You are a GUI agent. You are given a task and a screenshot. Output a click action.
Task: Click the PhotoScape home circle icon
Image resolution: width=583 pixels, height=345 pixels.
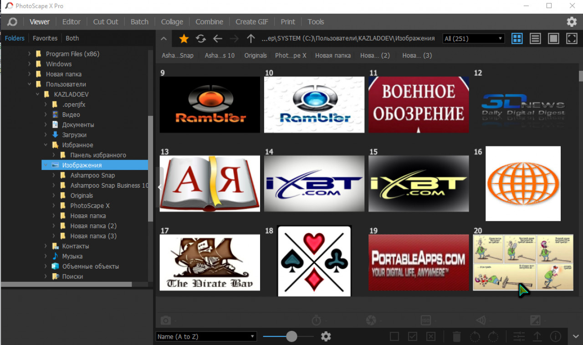click(12, 22)
